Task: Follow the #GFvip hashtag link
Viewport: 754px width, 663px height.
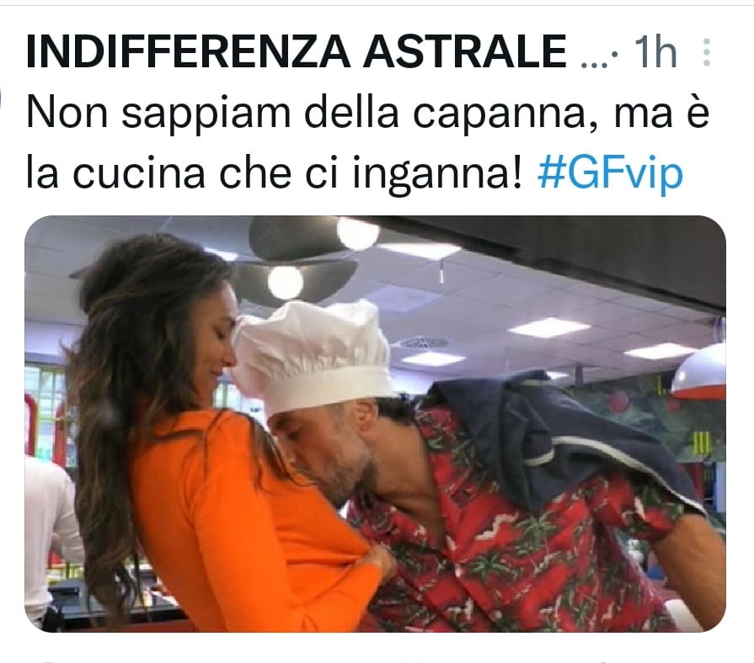Action: coord(610,172)
